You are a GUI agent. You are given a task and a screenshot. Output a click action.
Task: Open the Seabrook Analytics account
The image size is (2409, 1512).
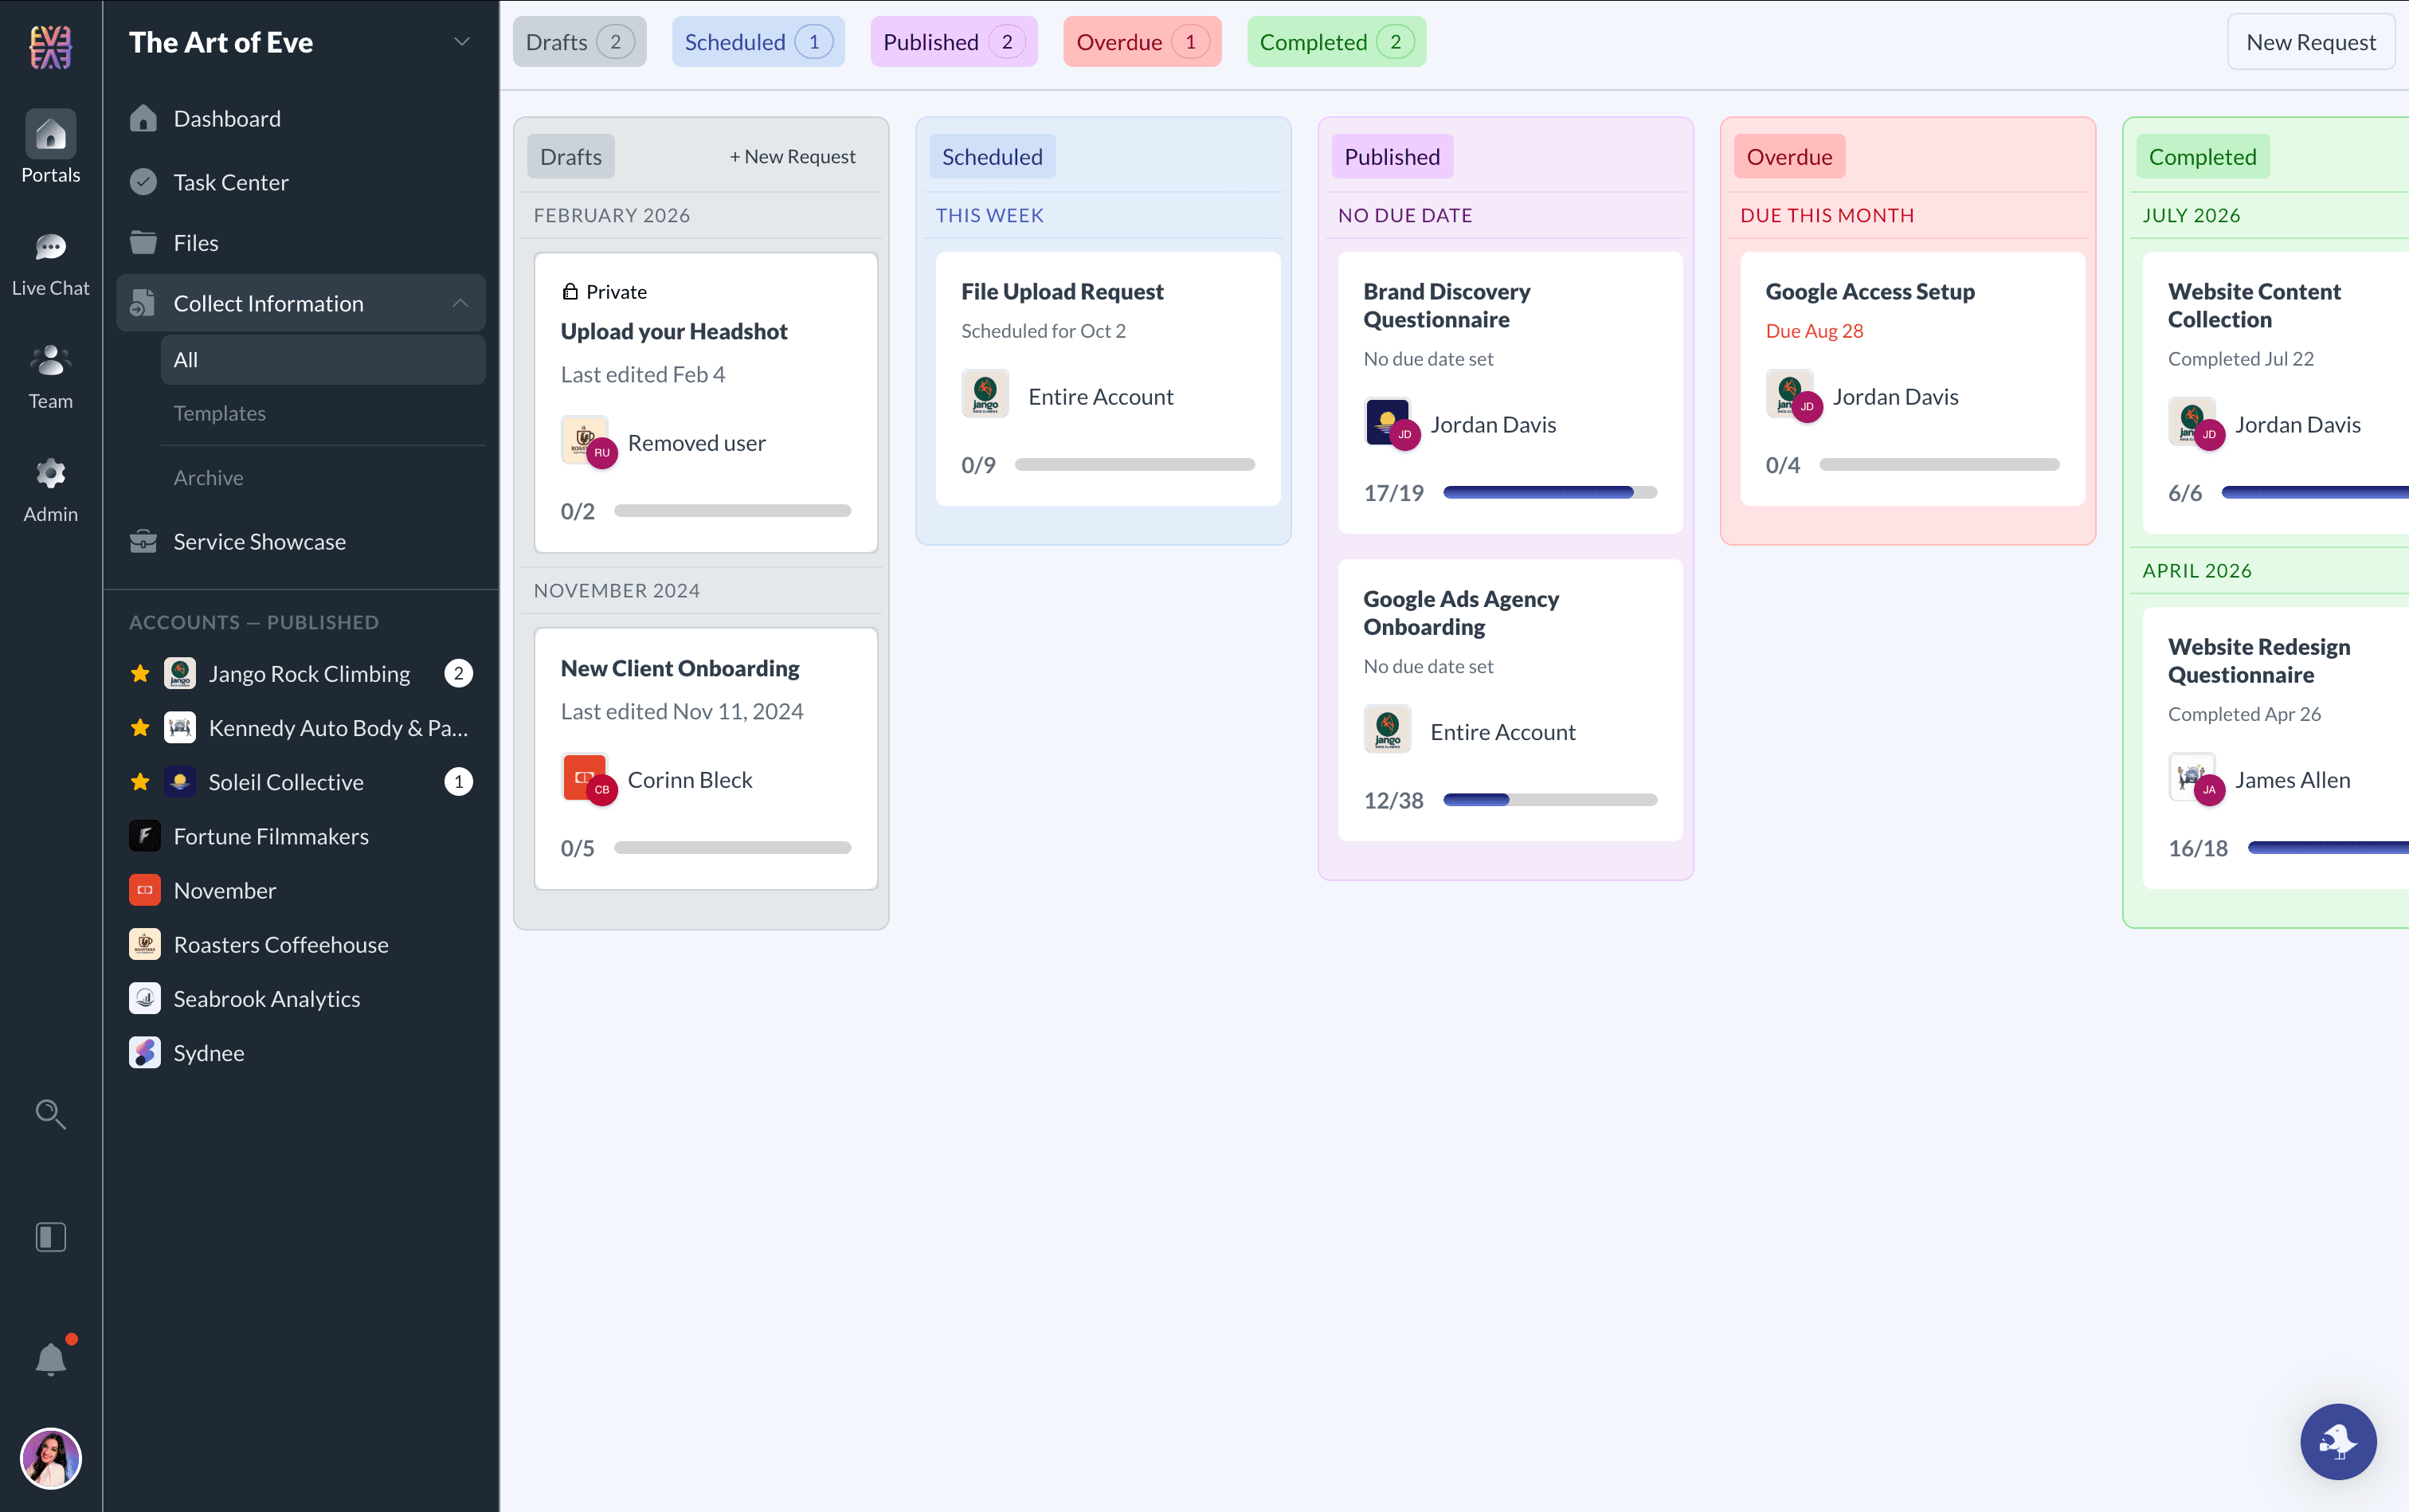coord(300,998)
